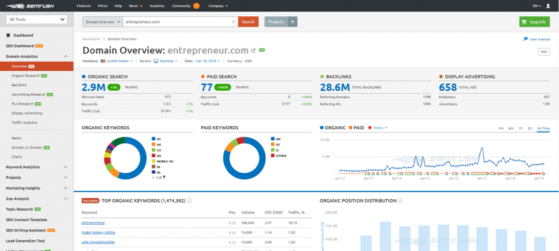
Task: Click the Dashboard breadcrumb link
Action: (91, 39)
